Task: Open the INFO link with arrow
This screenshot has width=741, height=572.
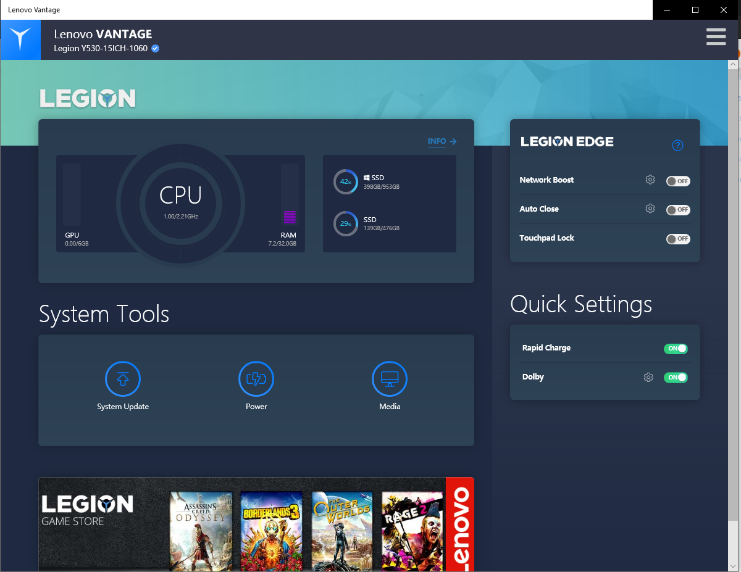Action: pyautogui.click(x=442, y=141)
